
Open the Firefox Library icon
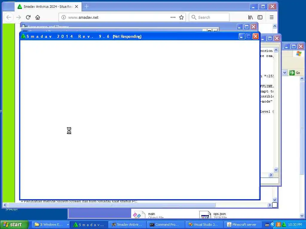(x=250, y=17)
